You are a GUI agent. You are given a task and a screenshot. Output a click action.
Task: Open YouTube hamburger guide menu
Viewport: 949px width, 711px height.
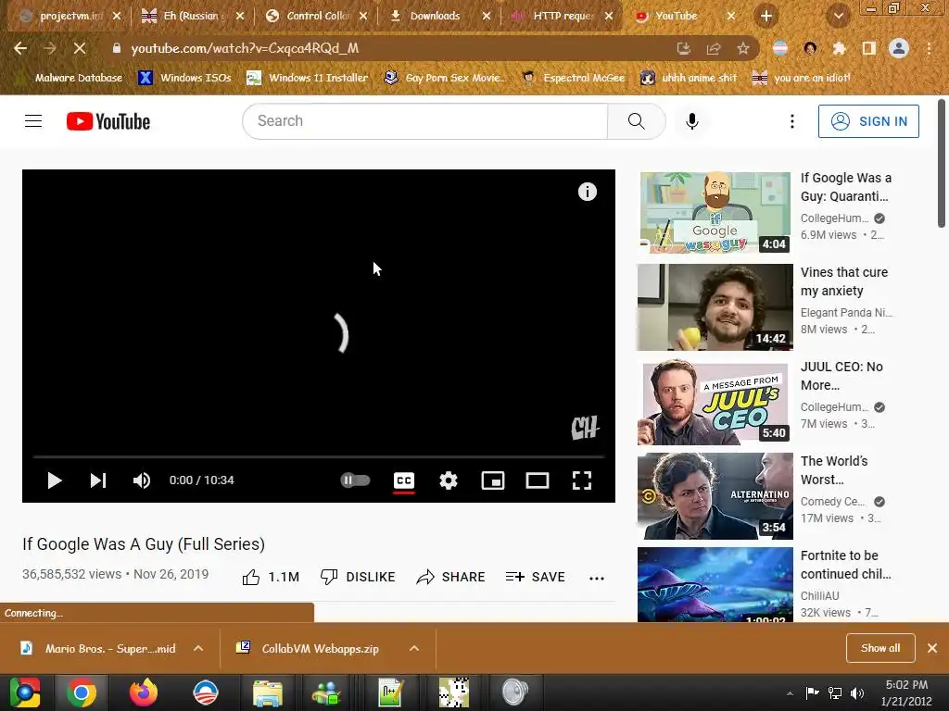point(33,121)
